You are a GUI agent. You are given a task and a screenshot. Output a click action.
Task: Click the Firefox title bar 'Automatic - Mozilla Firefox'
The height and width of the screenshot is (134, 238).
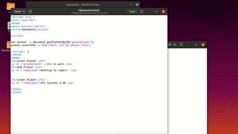tap(83, 5)
